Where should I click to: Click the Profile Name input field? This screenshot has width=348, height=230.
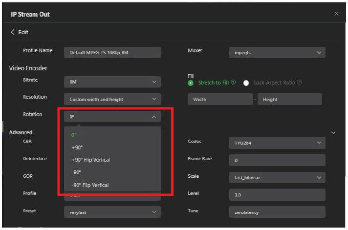112,53
